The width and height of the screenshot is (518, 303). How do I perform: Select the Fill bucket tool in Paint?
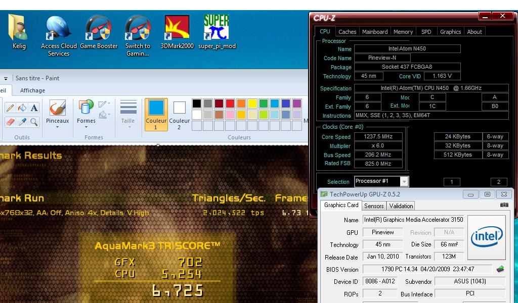tap(22, 108)
